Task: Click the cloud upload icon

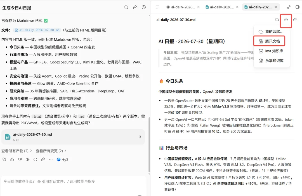Action: [286, 20]
